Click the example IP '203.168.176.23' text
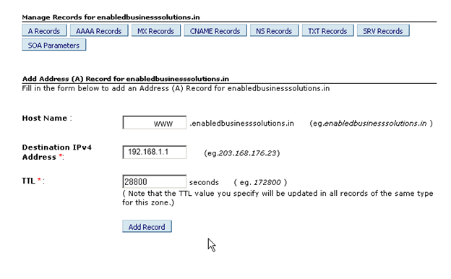451x279 pixels. (x=247, y=153)
